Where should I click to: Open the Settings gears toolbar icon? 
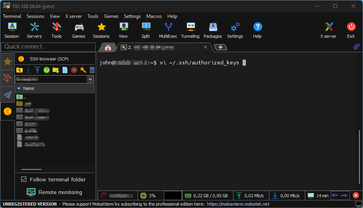pos(235,30)
